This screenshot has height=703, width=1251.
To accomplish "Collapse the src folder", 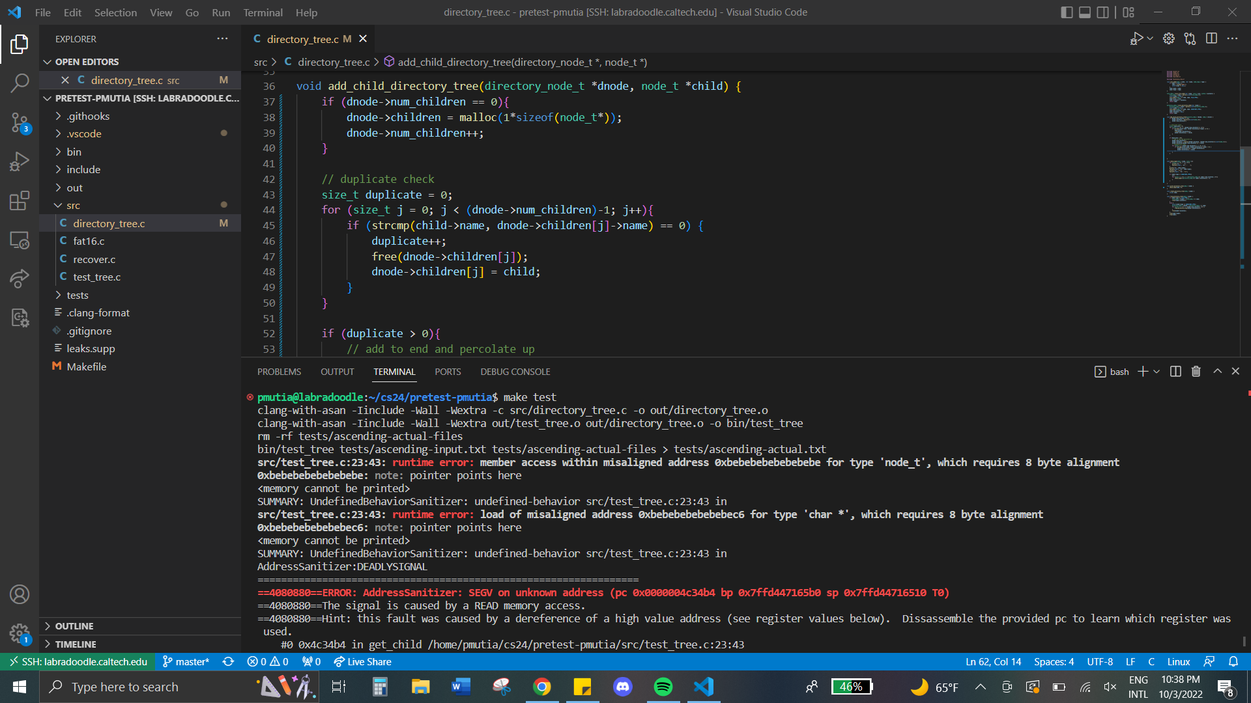I will tap(73, 205).
